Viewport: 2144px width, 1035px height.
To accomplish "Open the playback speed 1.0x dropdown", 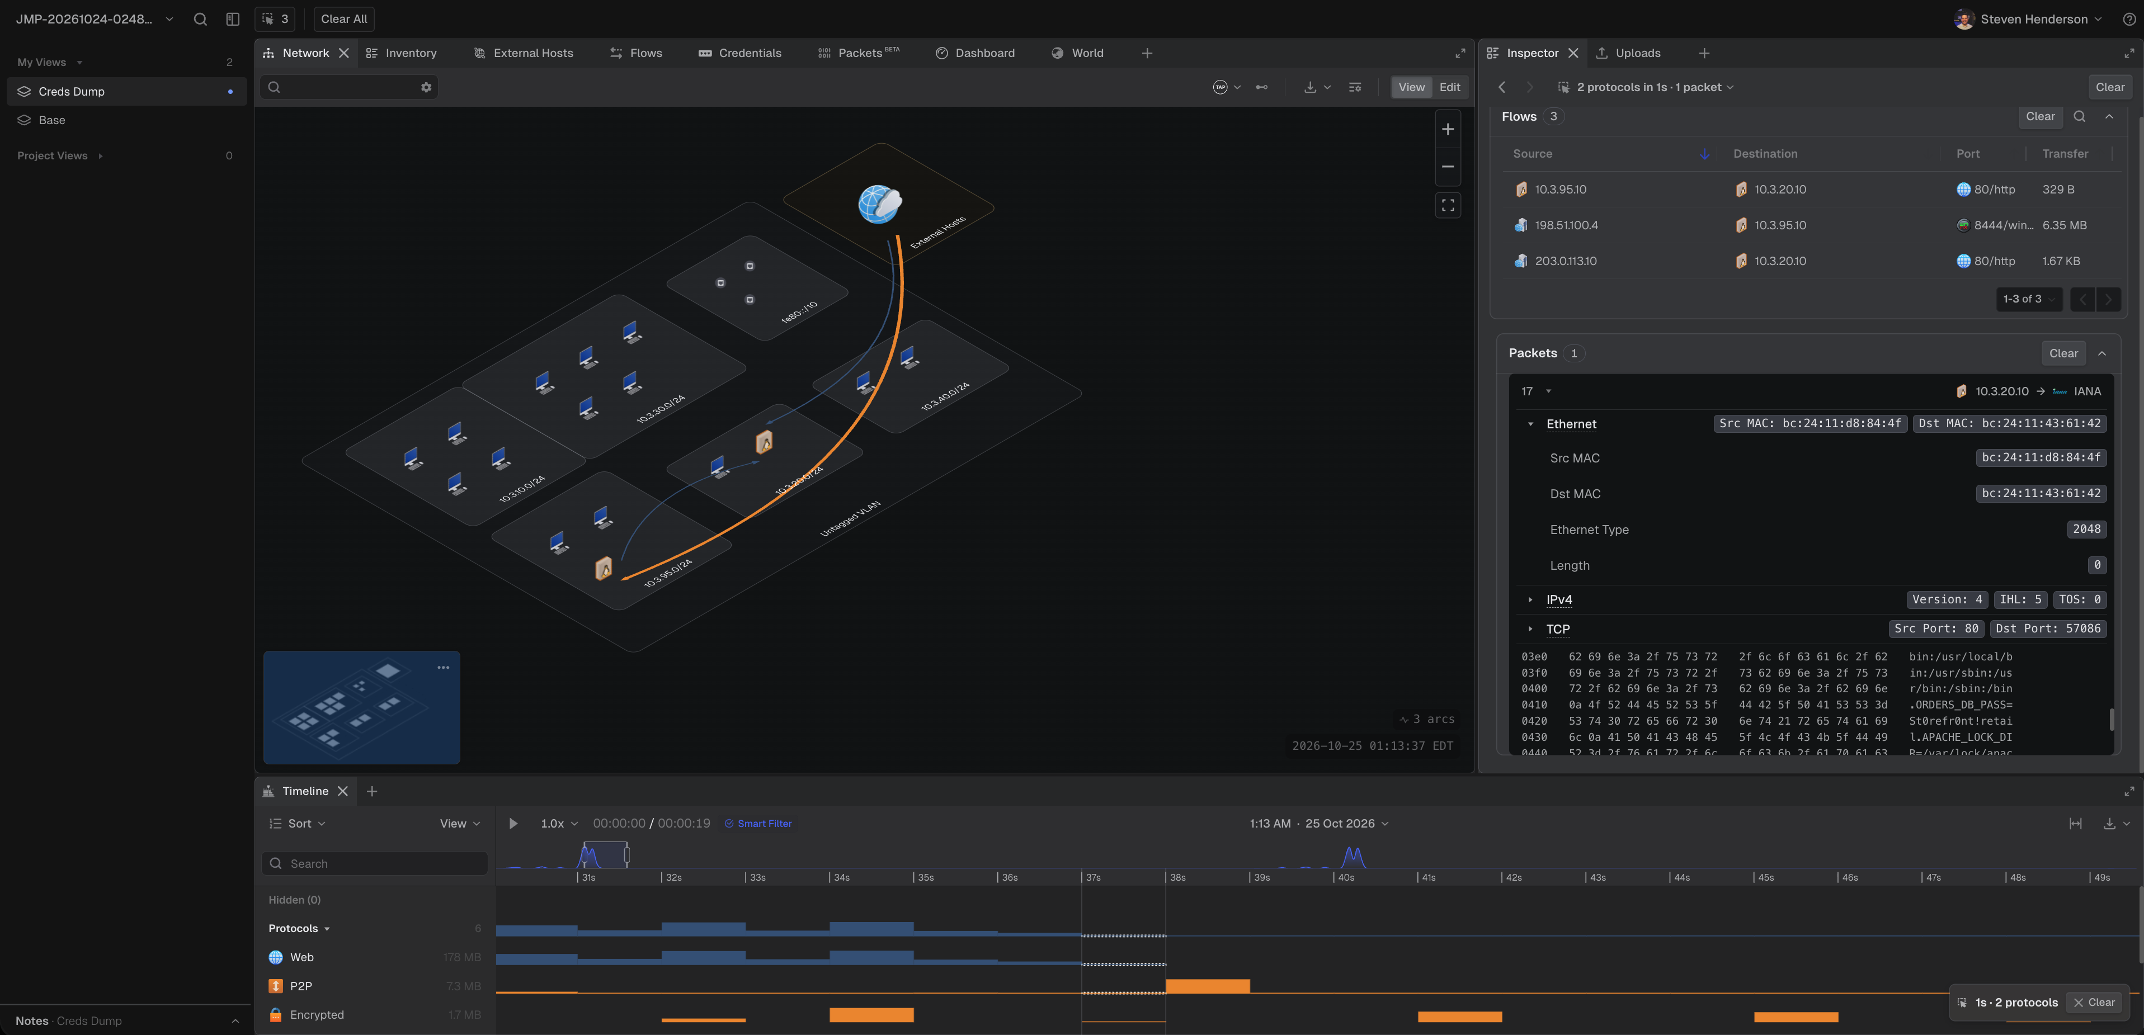I will tap(558, 824).
